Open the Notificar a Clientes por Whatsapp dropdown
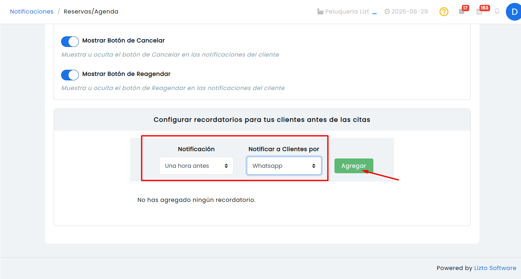Screen dimensions: 521x279 tap(284, 166)
